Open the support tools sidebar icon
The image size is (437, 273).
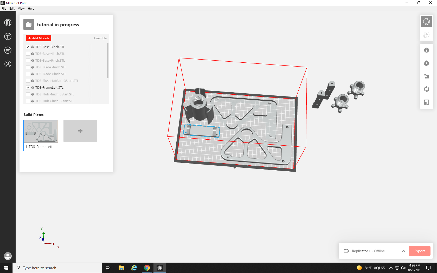[x=8, y=64]
